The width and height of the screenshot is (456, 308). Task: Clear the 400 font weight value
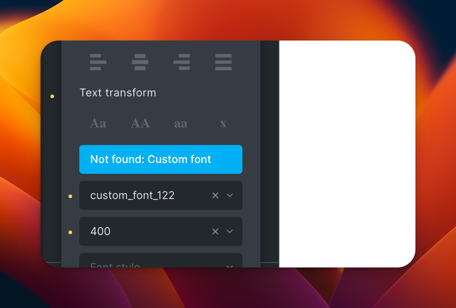point(215,231)
